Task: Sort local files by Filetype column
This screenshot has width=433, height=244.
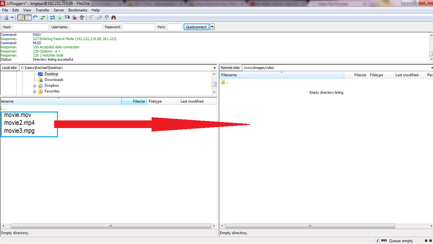Action: pyautogui.click(x=162, y=101)
